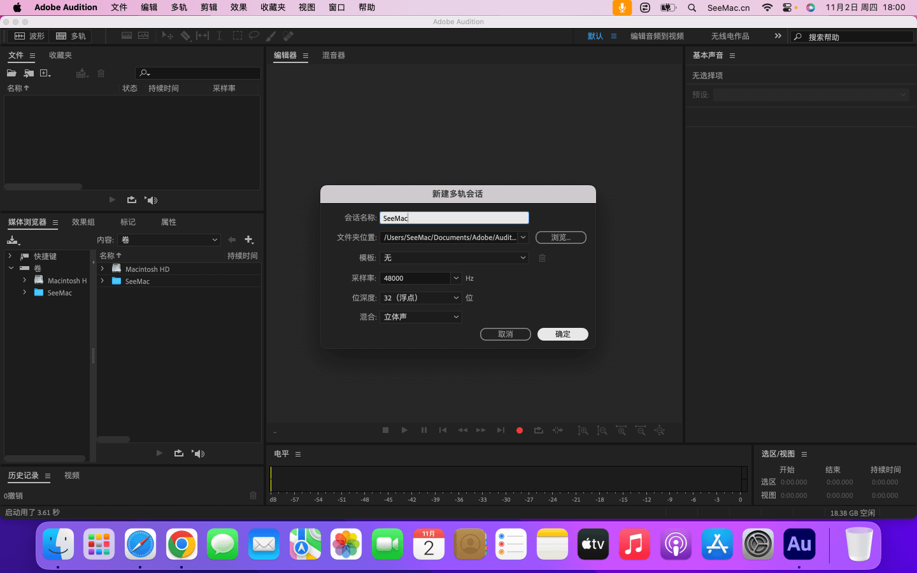Click the Play button in transport controls

(404, 430)
